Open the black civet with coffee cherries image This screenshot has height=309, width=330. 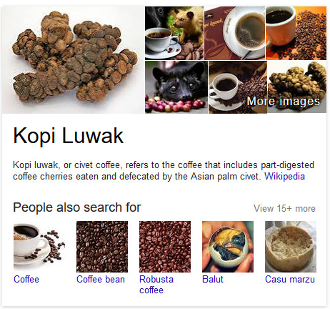[176, 87]
